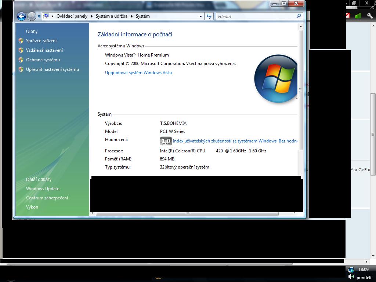Click System window horizontal scrollbar left arrow

coord(93,213)
